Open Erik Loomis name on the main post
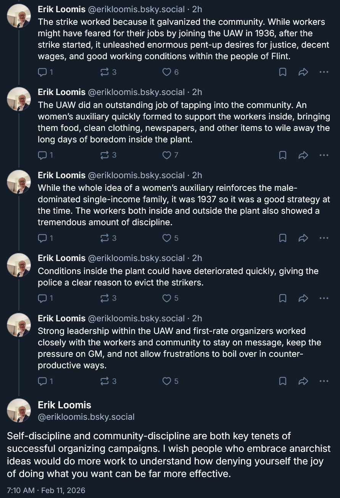The height and width of the screenshot is (498, 340). coord(64,405)
